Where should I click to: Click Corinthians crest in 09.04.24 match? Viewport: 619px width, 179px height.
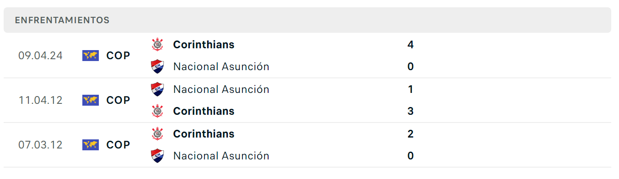click(x=157, y=45)
